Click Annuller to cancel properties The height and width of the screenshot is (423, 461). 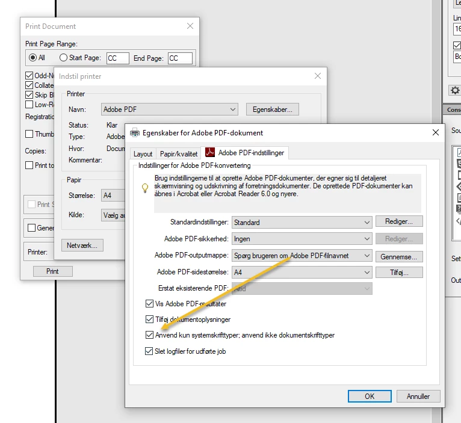[418, 397]
